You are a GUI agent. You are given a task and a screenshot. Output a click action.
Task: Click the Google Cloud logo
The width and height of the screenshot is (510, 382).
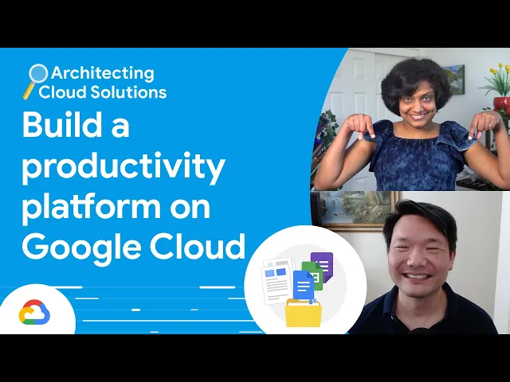click(x=34, y=312)
